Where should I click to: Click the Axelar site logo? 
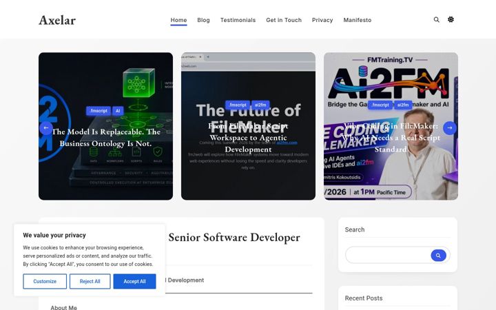point(57,20)
